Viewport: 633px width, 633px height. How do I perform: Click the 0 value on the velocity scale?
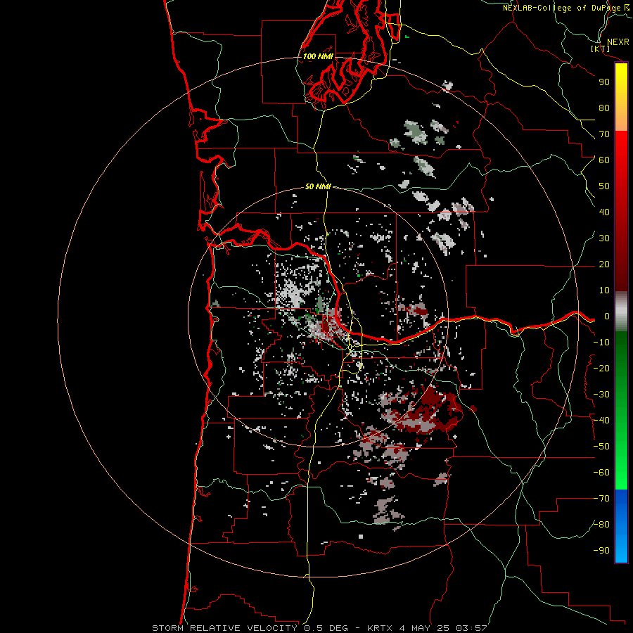[607, 316]
